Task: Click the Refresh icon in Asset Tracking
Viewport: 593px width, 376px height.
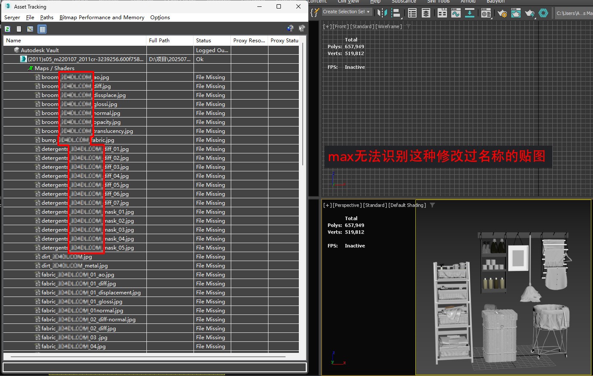Action: coord(7,29)
